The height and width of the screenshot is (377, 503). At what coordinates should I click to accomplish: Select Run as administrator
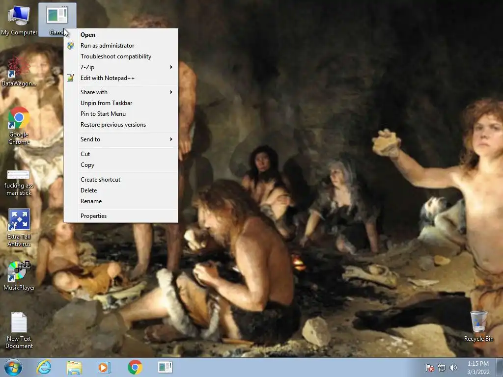click(121, 46)
